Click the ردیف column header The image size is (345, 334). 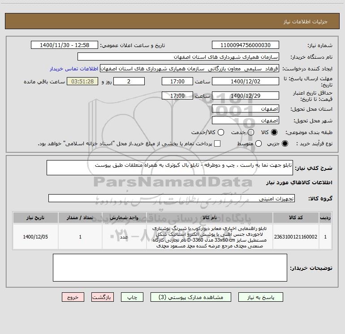325,218
